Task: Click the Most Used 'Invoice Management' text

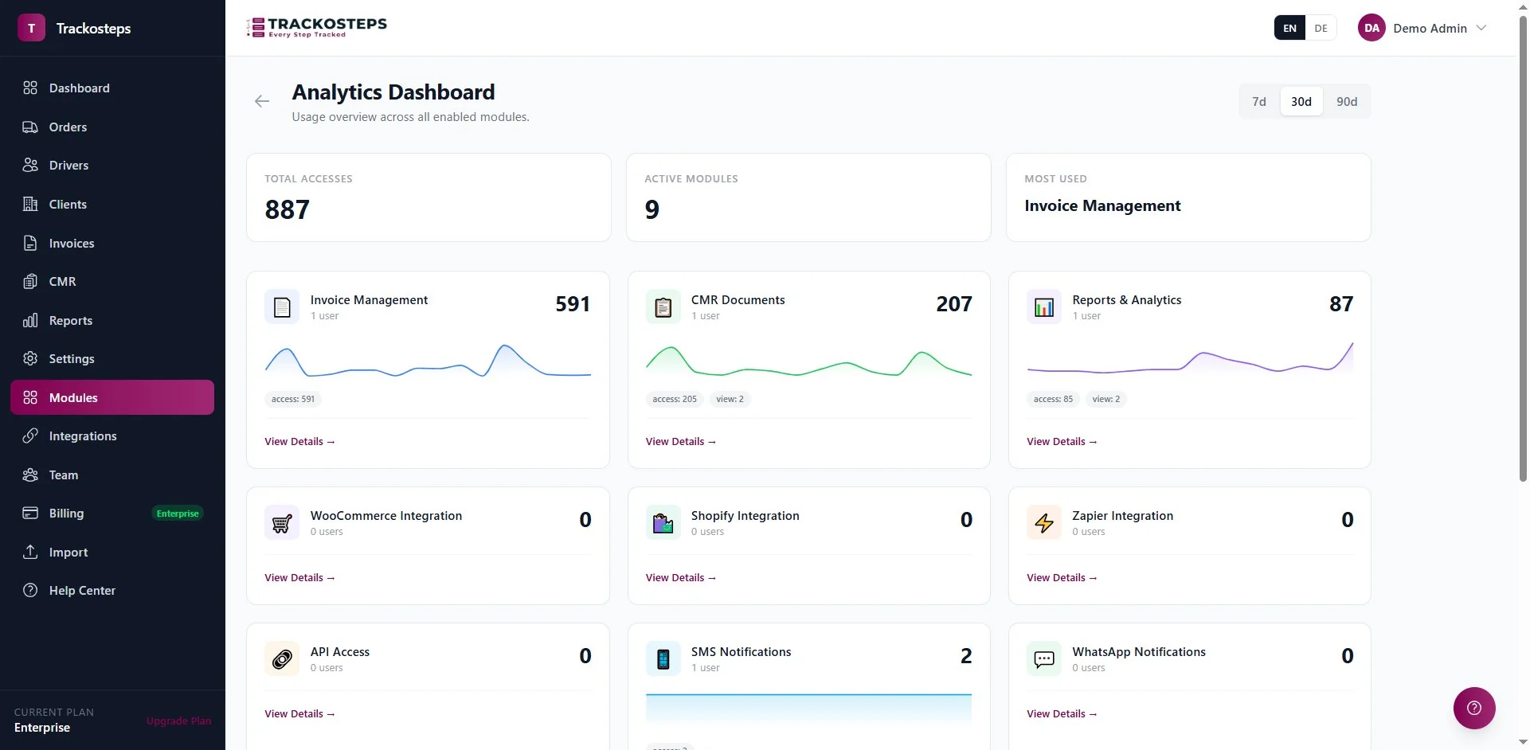Action: (x=1102, y=205)
